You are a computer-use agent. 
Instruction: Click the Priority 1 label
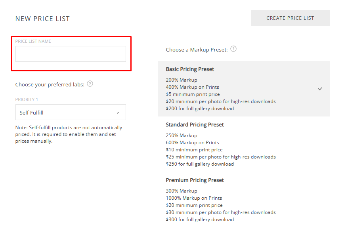pyautogui.click(x=27, y=99)
